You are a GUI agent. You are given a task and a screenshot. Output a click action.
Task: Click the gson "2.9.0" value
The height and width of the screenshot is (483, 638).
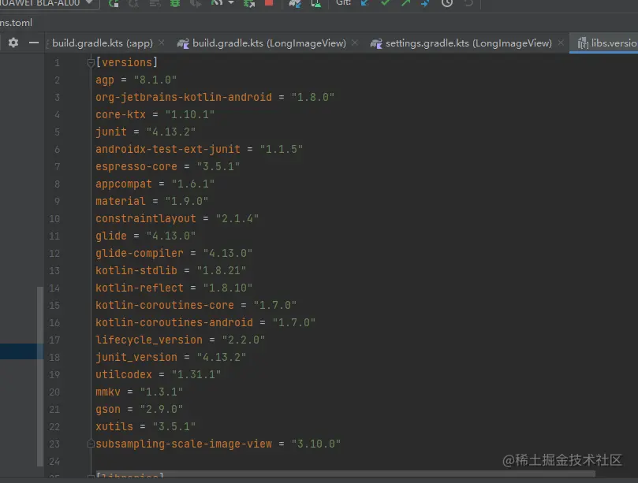click(x=162, y=410)
